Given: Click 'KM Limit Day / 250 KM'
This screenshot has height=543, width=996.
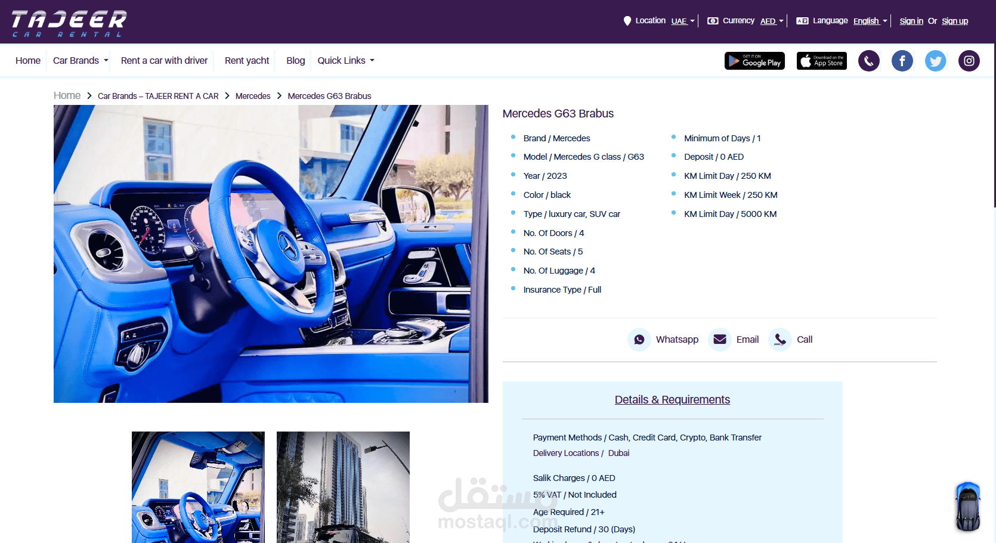Looking at the screenshot, I should coord(728,176).
